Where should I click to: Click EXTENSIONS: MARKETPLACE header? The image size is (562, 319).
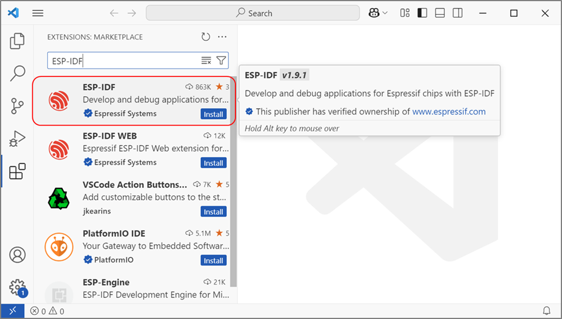pos(95,37)
